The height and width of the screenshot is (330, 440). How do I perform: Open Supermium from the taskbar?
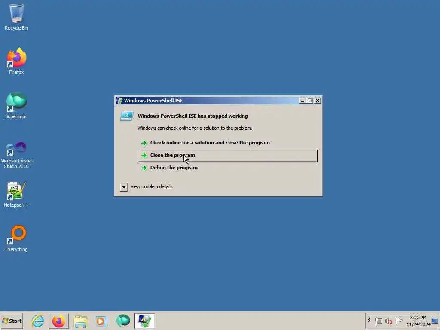123,321
